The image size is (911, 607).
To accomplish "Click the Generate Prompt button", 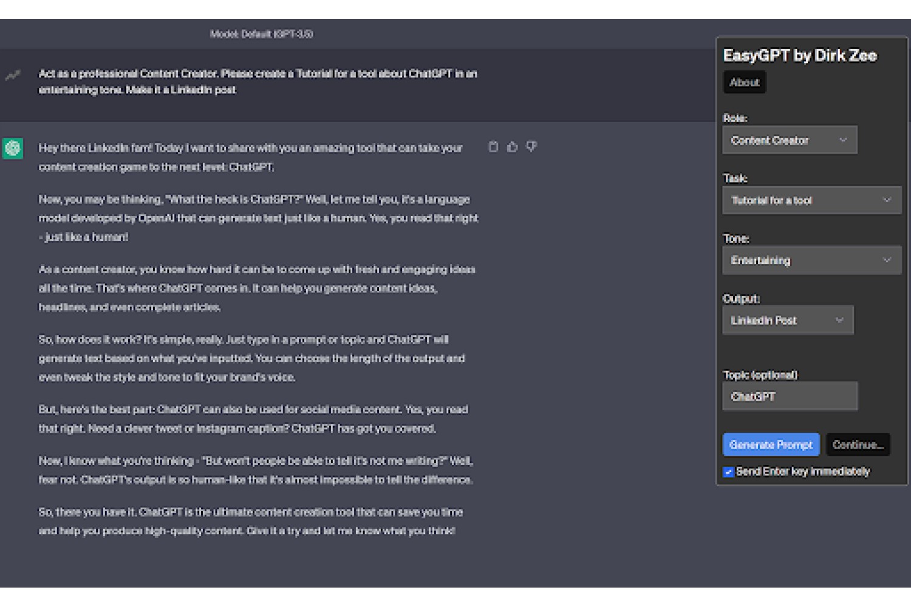I will [x=771, y=445].
